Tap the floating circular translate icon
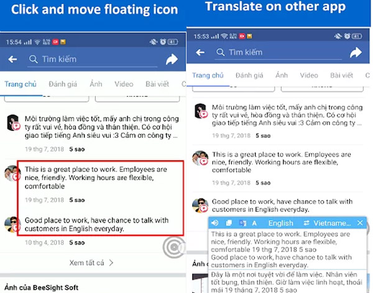The image size is (373, 293). [x=174, y=248]
